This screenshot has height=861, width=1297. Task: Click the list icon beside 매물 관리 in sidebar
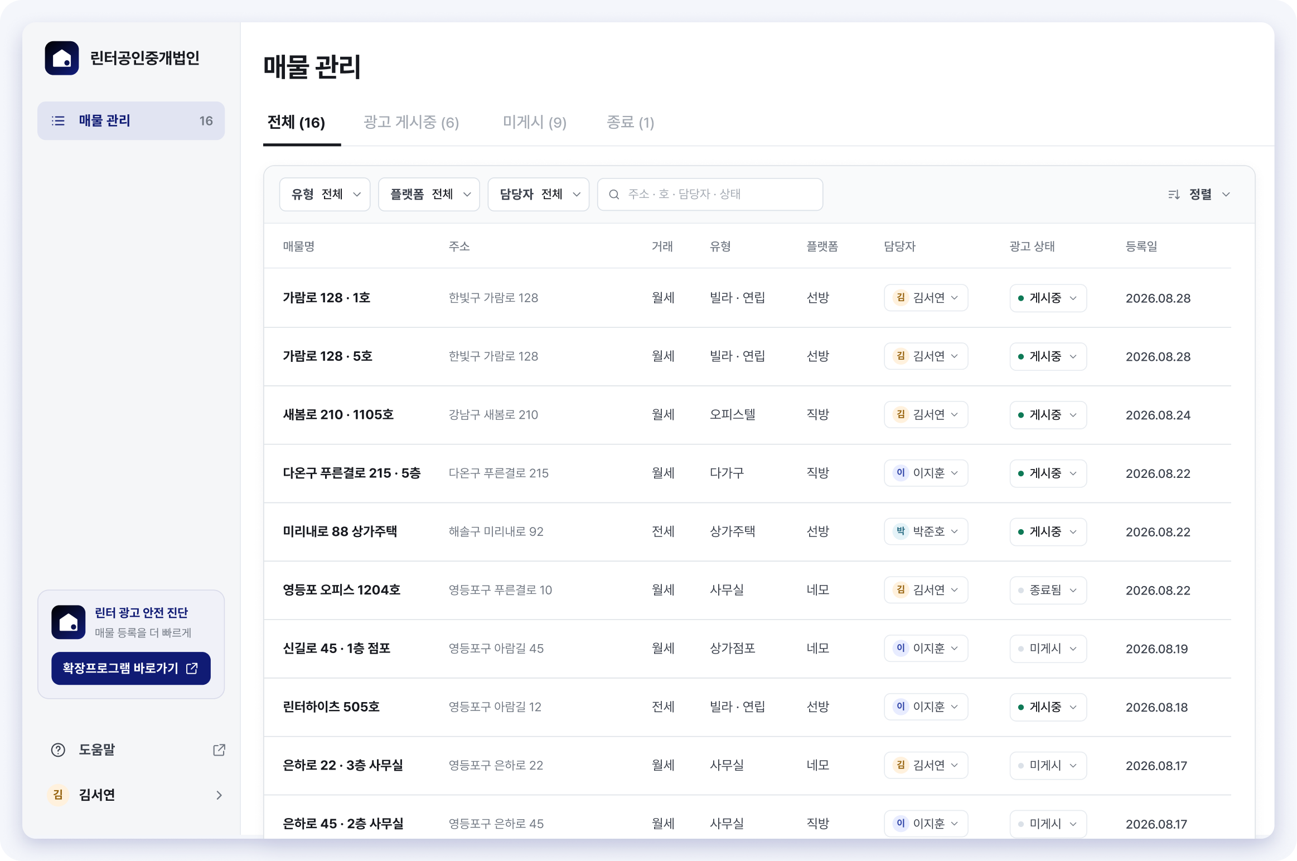(x=58, y=121)
